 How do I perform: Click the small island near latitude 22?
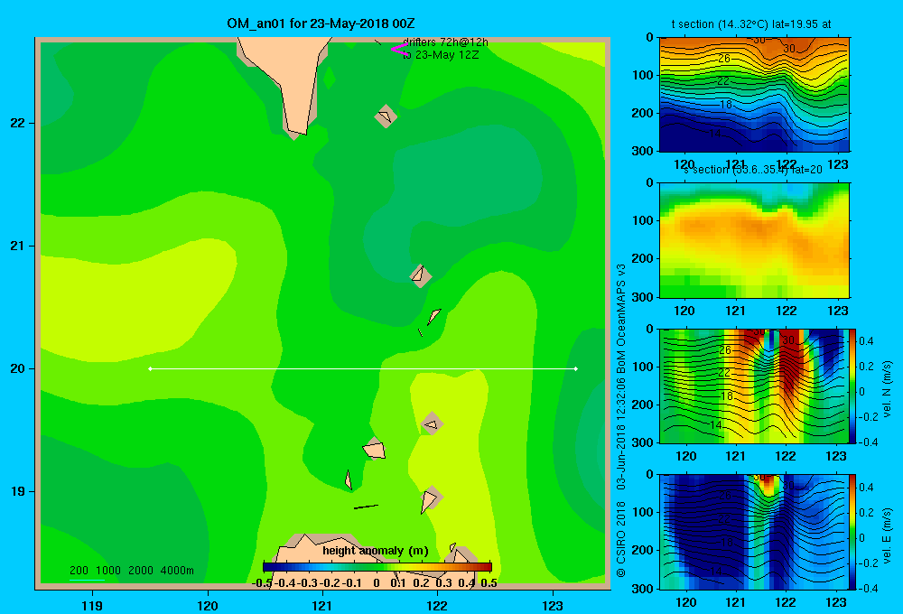pyautogui.click(x=386, y=116)
